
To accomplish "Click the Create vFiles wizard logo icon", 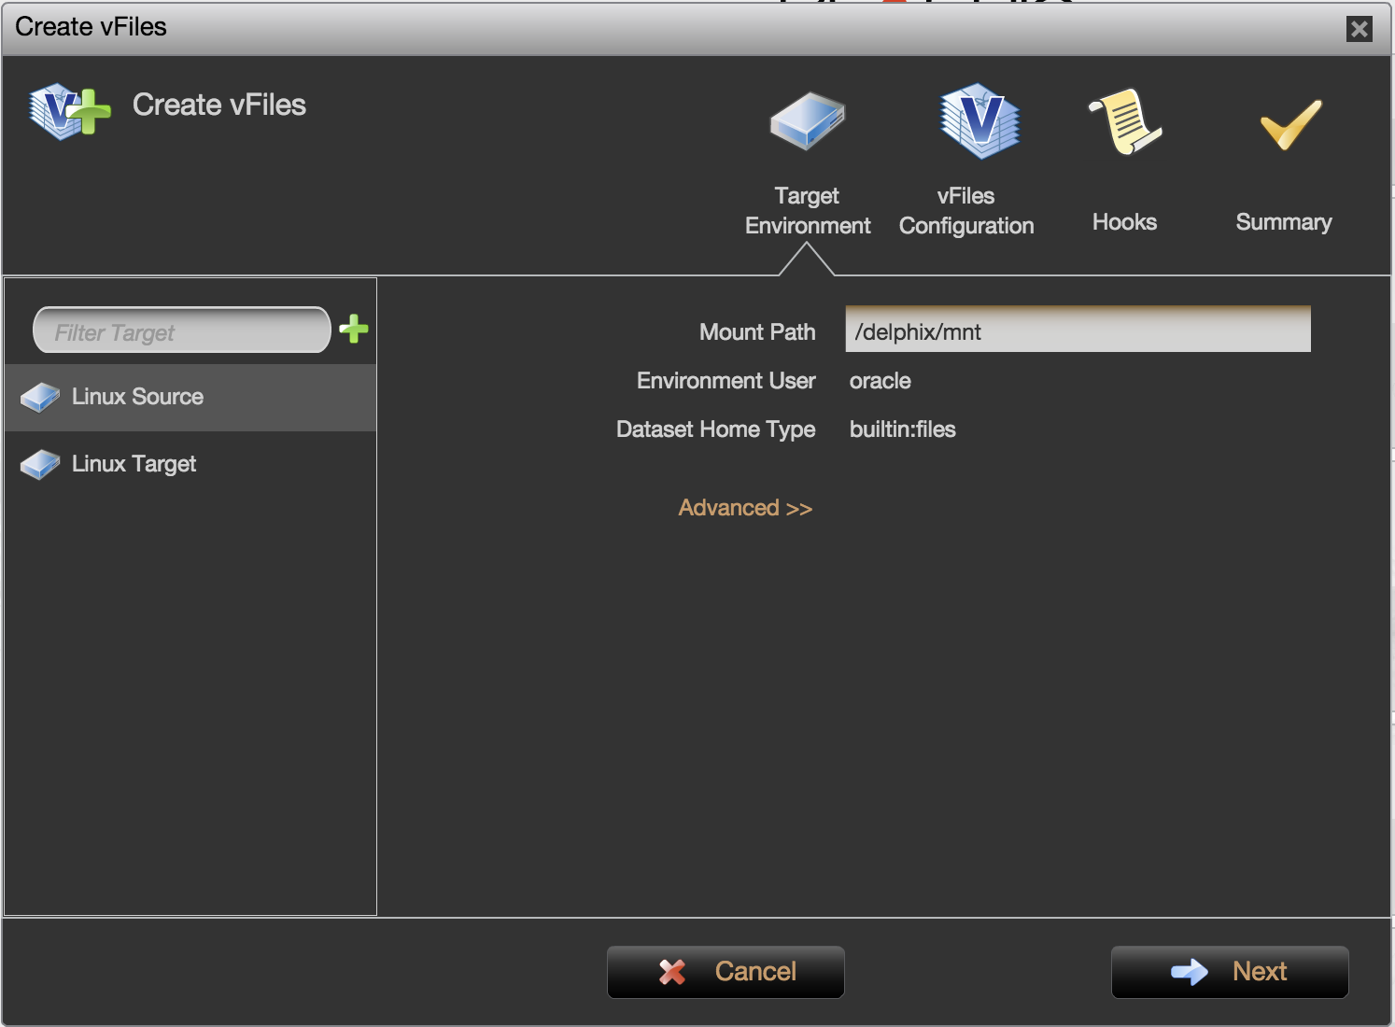I will coord(68,111).
